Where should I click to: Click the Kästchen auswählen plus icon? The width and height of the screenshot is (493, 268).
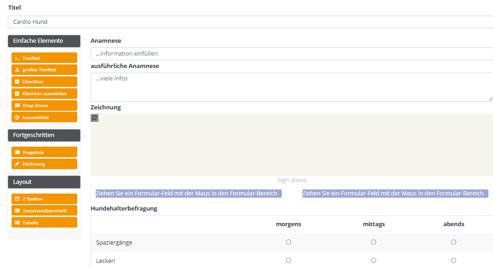pyautogui.click(x=17, y=94)
